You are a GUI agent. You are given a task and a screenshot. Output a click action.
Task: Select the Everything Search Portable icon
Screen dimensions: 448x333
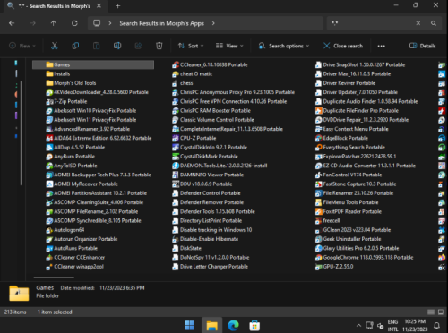319,148
